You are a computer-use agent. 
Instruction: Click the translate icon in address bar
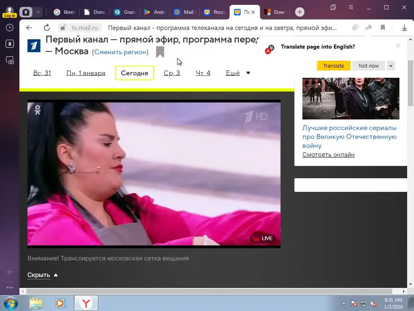368,28
